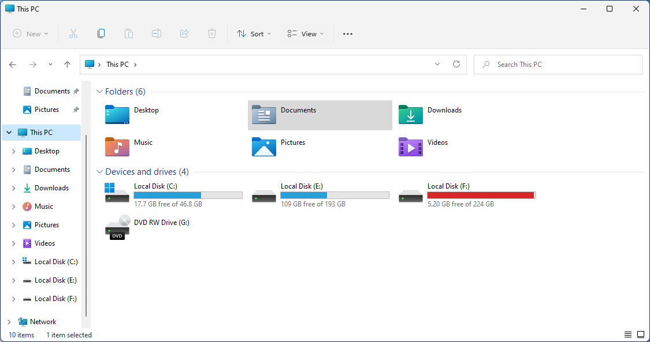
Task: Click '17.7 GB free of 46.8 GB' text
Action: click(168, 204)
